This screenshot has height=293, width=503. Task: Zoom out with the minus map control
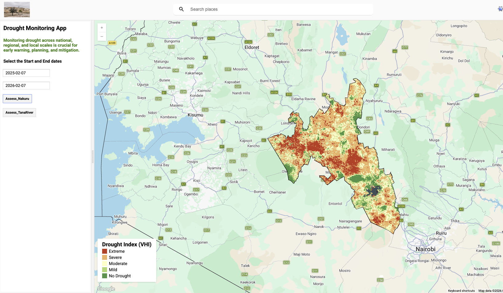click(x=102, y=36)
